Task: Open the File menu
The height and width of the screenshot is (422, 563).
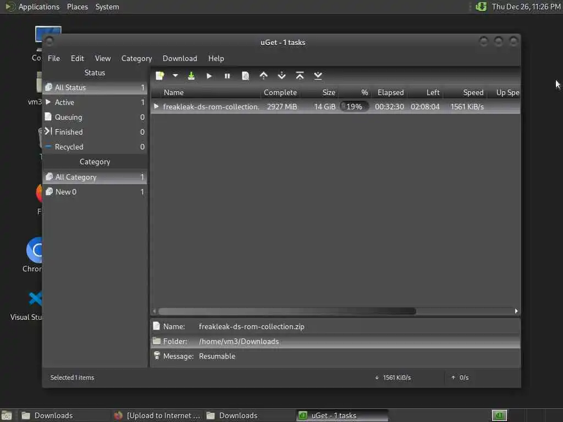Action: click(54, 58)
